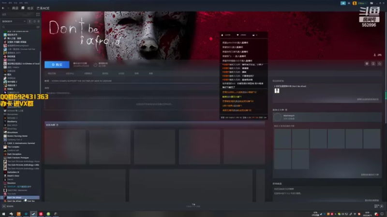Click the game list sidebar scrollbar

tap(40, 71)
